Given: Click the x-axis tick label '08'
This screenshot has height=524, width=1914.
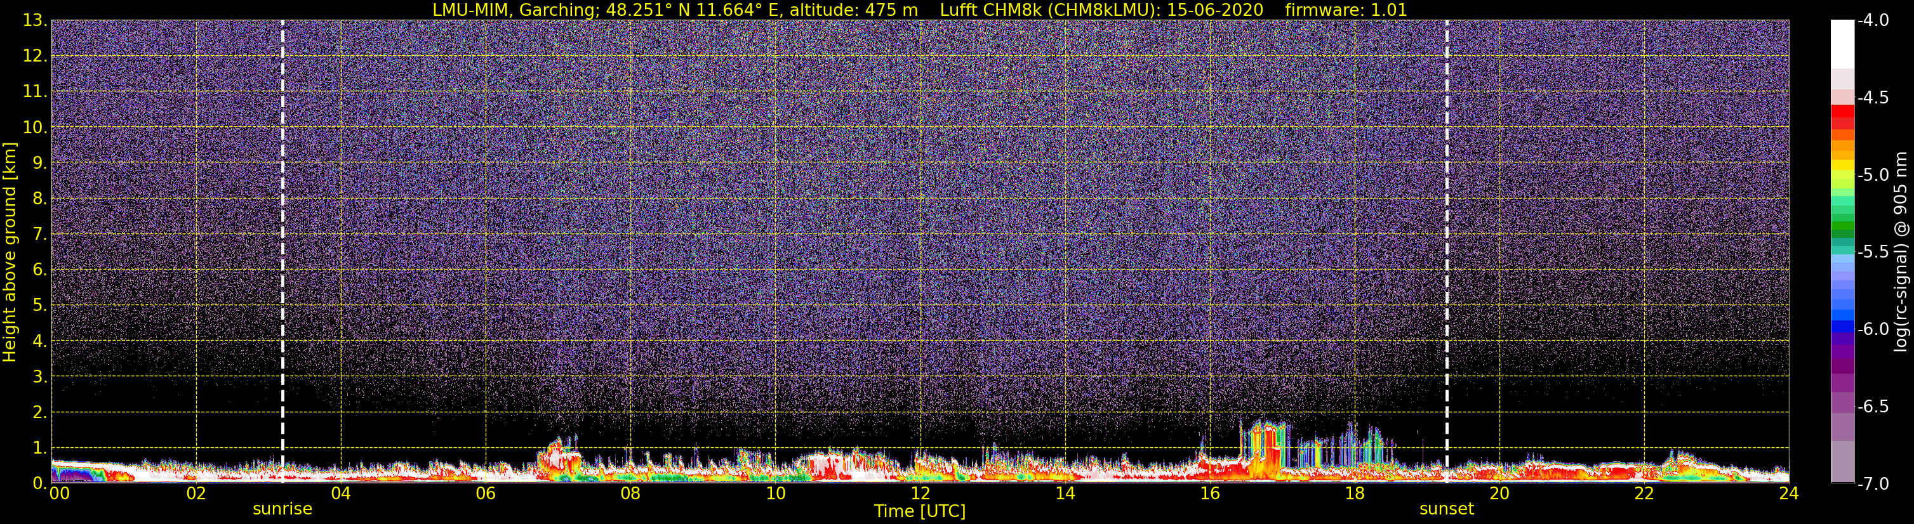Looking at the screenshot, I should click(x=631, y=494).
